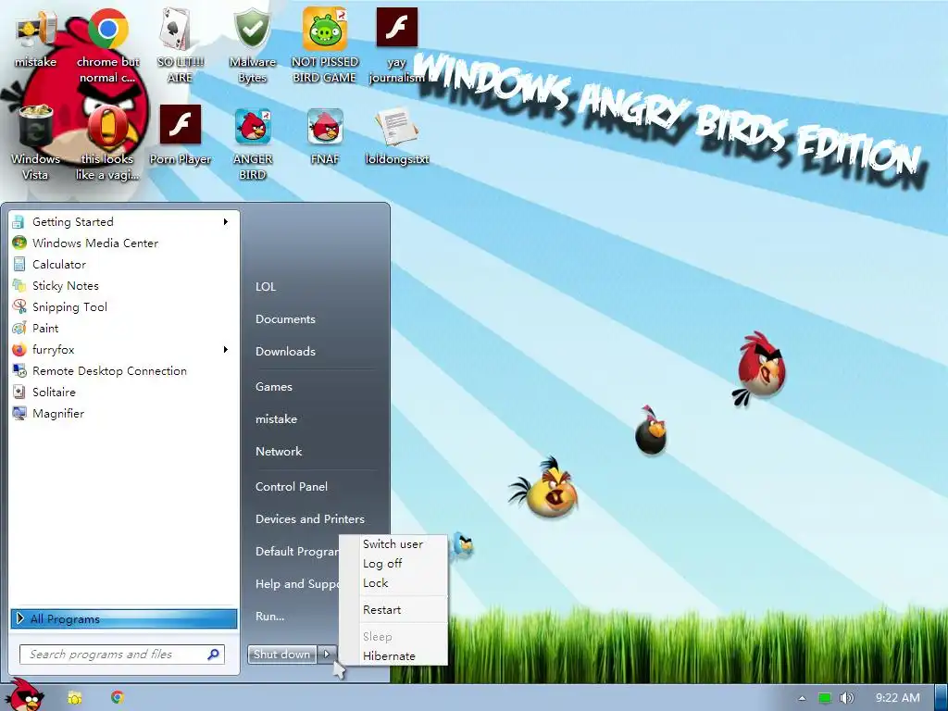
Task: Open 'chrome but normal c...' desktop icon
Action: 107,45
